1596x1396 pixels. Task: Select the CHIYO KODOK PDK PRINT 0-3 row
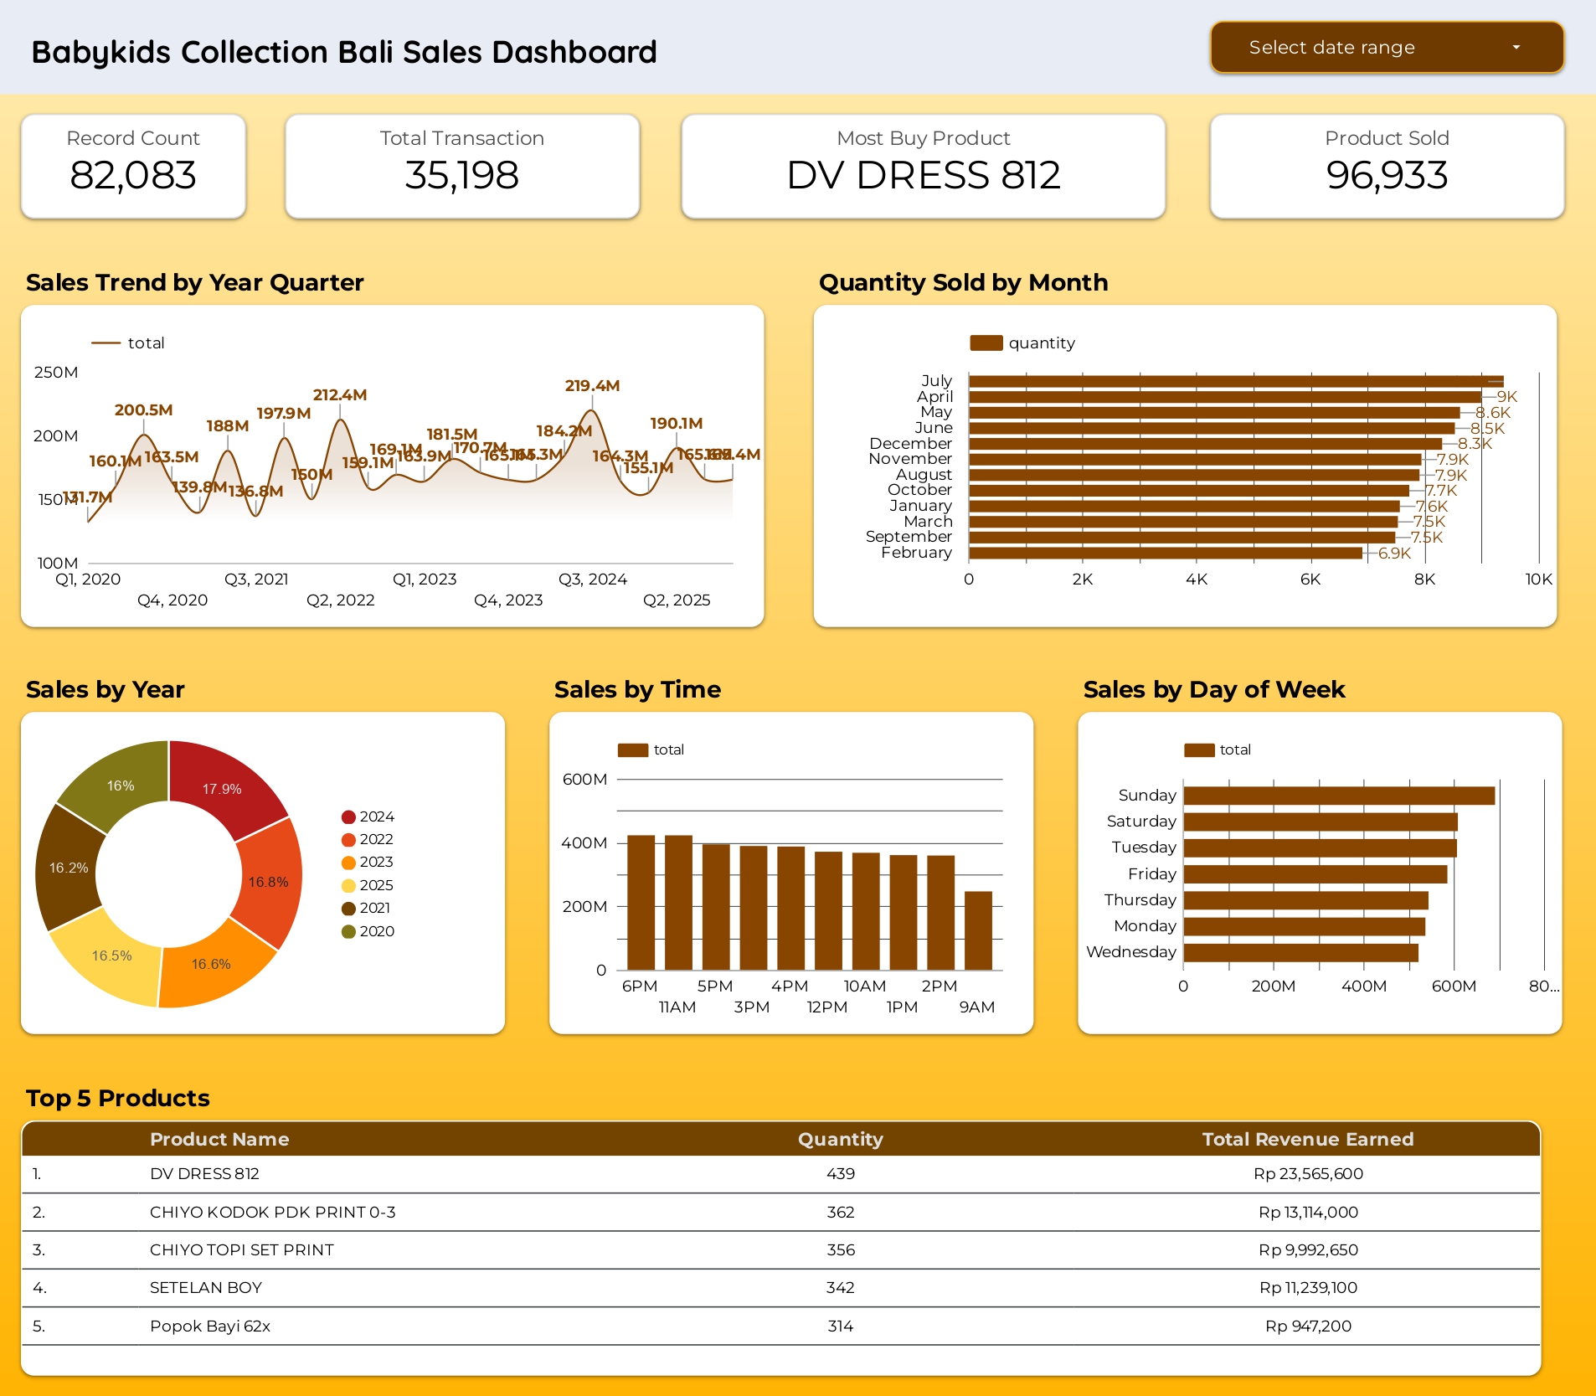780,1212
